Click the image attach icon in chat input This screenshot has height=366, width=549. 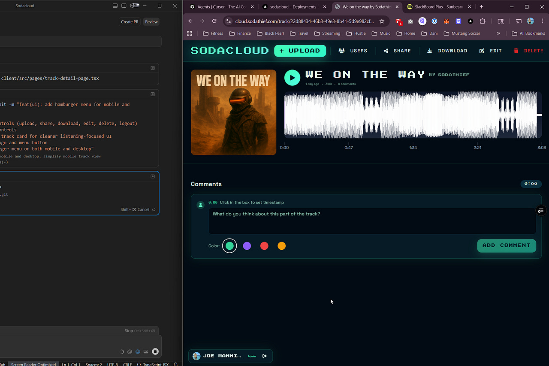click(x=146, y=351)
